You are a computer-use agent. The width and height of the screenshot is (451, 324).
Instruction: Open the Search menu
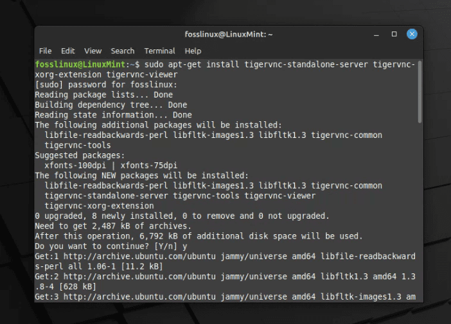123,51
